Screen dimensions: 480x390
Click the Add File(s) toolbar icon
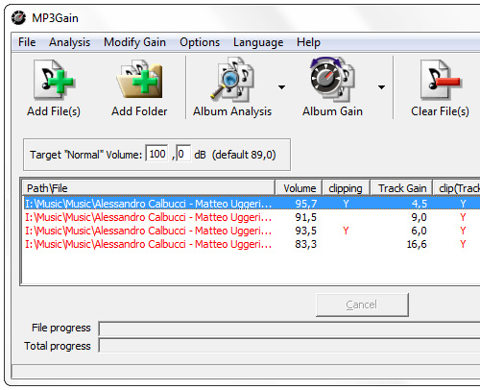pos(54,87)
